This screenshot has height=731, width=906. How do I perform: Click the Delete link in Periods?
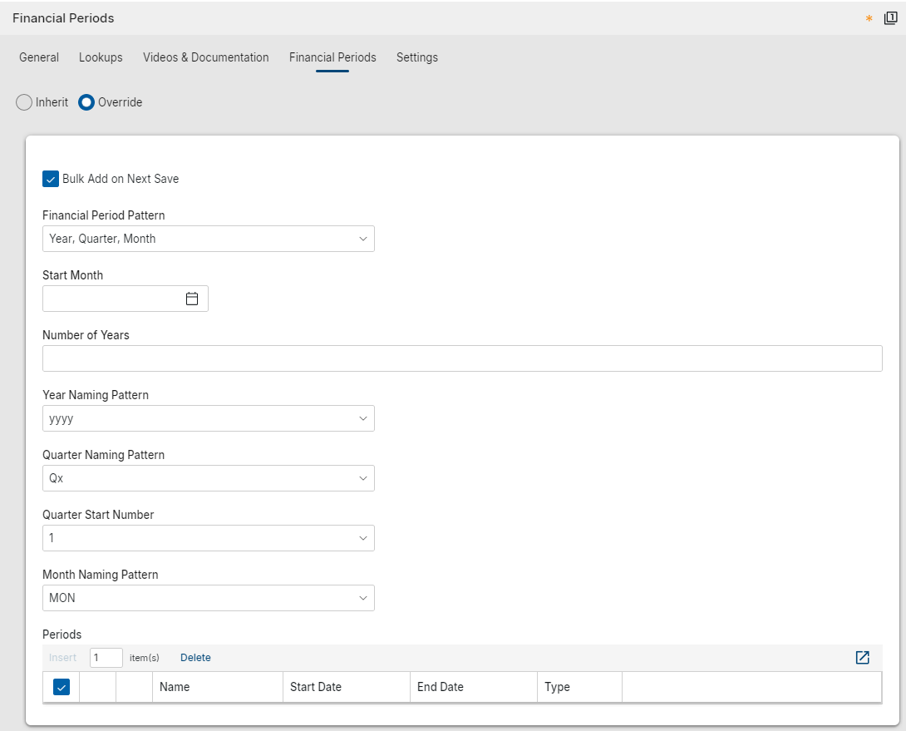click(x=195, y=658)
